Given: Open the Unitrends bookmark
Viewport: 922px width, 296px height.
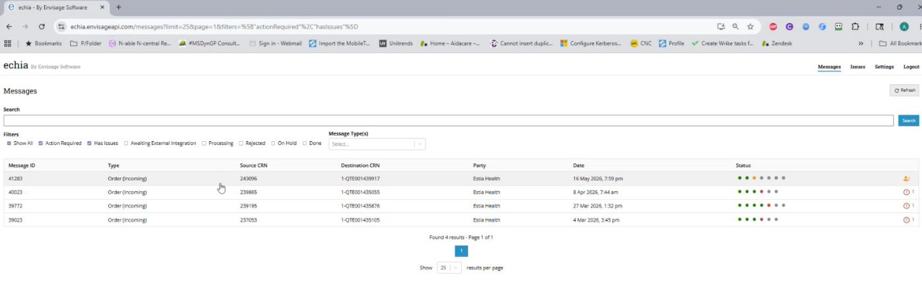Looking at the screenshot, I should pyautogui.click(x=396, y=44).
